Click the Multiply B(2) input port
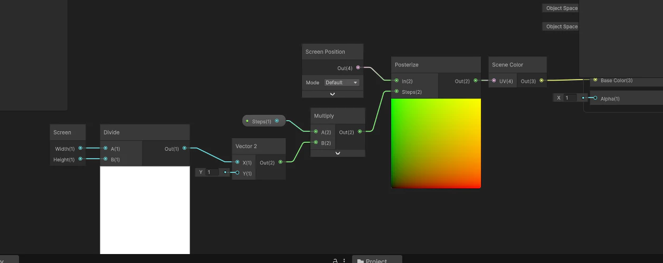 click(316, 142)
